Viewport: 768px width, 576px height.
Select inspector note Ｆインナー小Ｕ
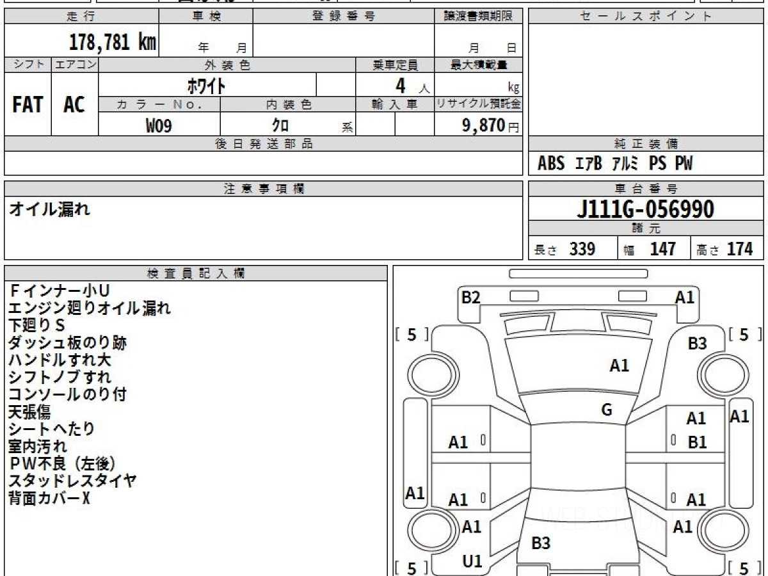click(59, 291)
